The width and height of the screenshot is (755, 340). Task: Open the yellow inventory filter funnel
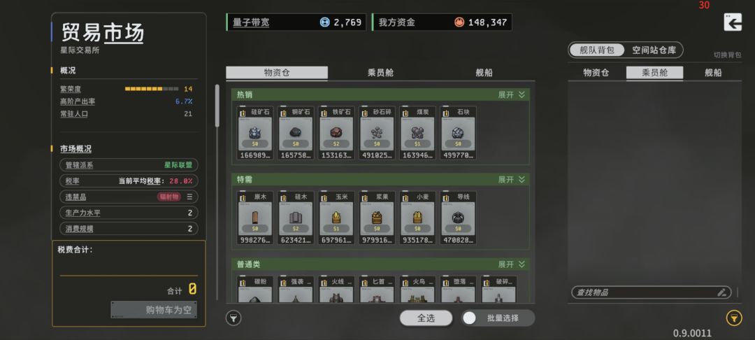(734, 318)
